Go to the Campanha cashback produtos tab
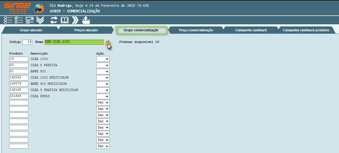Viewport: 339px width, 153px height. pyautogui.click(x=306, y=30)
